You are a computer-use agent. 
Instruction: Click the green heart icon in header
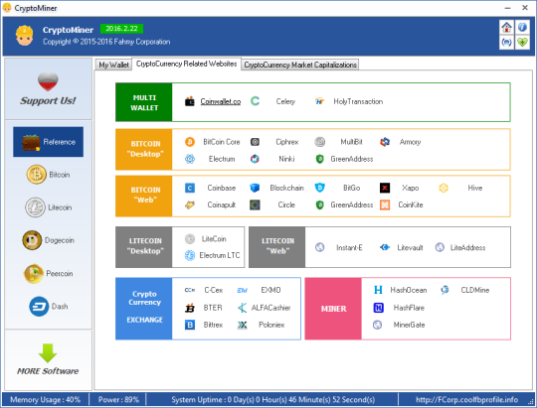coord(522,43)
